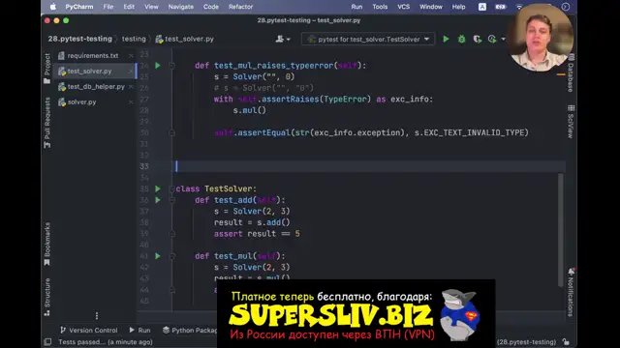Screen dimensions: 620x348
Task: Open the Project tool window
Action: [x=47, y=69]
